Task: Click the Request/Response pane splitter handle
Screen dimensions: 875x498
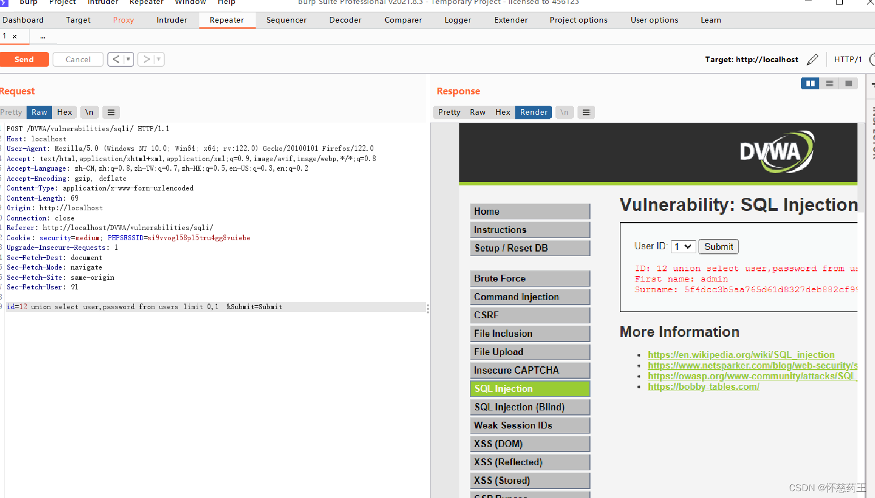Action: point(428,309)
